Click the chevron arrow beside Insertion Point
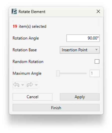This screenshot has height=133, width=112. tap(97, 49)
